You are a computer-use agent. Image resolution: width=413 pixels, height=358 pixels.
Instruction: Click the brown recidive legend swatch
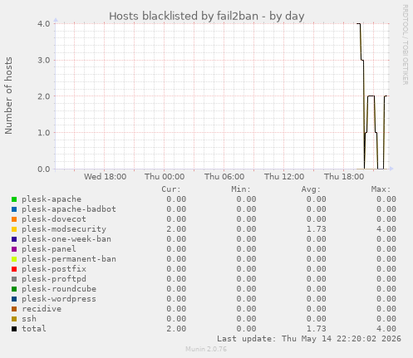tap(14, 309)
